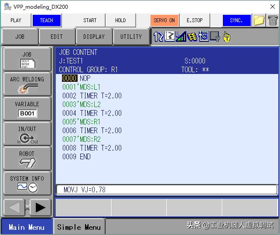Open the teach pendant icon at top right
This screenshot has height=235, width=280.
point(273,20)
